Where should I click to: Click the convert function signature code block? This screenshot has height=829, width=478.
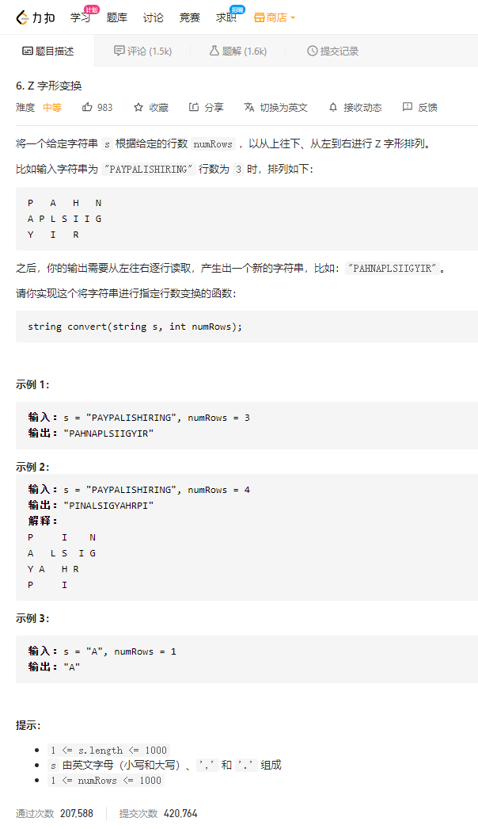(x=247, y=327)
